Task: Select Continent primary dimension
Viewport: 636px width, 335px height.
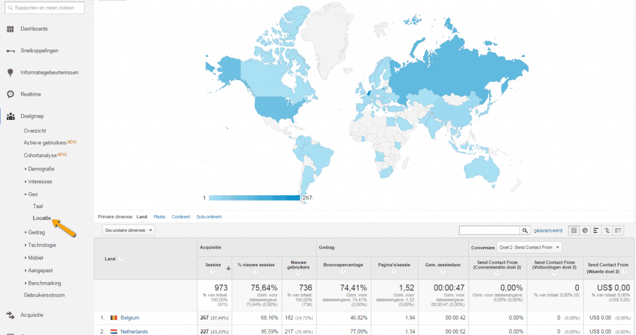Action: pyautogui.click(x=181, y=217)
